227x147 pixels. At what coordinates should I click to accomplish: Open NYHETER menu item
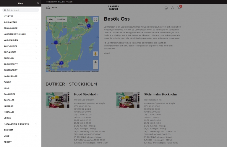(x=21, y=16)
